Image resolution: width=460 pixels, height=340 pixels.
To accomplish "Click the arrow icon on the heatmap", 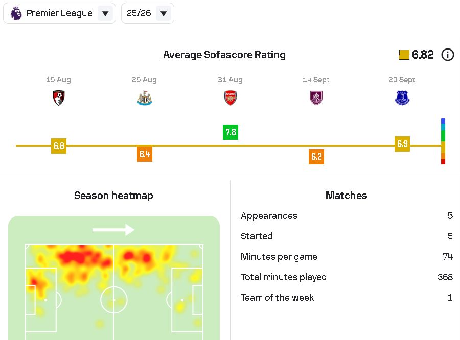I will [113, 230].
